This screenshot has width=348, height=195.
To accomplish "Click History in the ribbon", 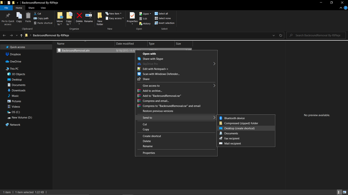I will [145, 24].
